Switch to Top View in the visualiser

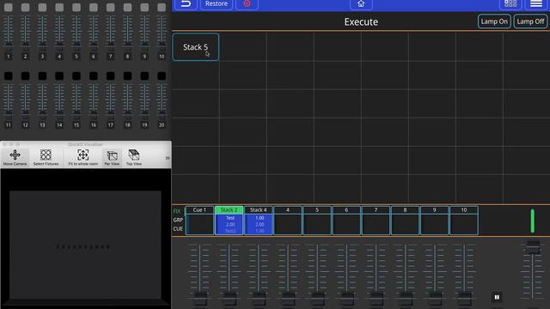click(134, 157)
